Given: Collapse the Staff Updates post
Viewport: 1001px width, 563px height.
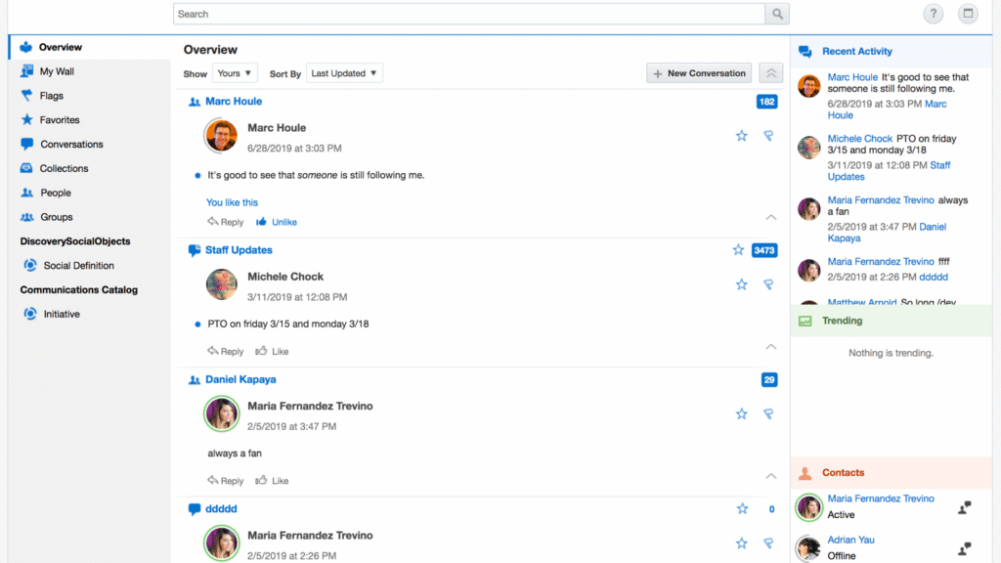Looking at the screenshot, I should [771, 347].
